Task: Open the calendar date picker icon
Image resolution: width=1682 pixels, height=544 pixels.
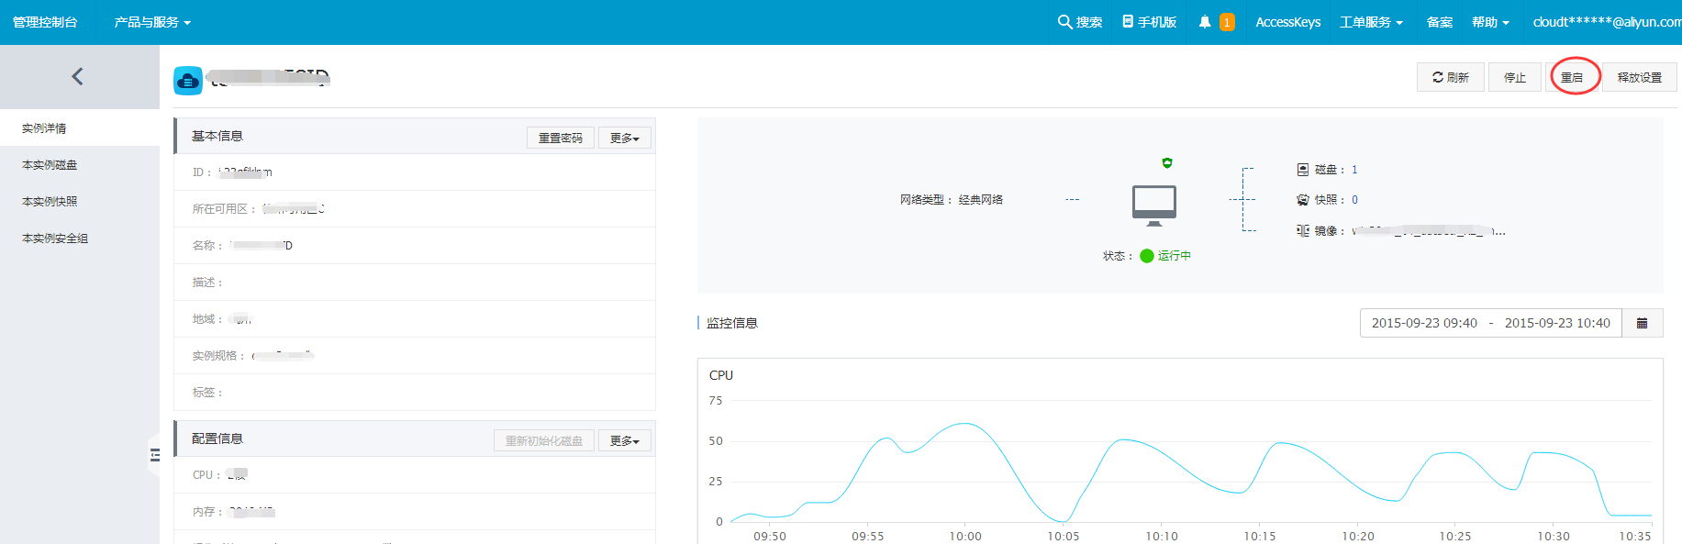Action: [x=1642, y=323]
